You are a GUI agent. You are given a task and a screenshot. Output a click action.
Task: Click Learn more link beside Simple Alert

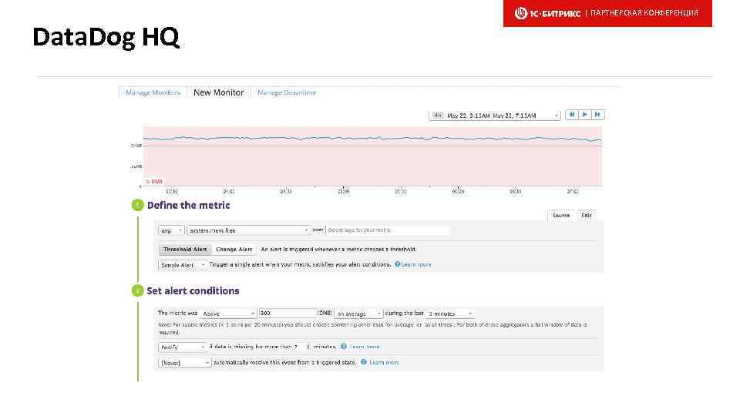coord(416,264)
